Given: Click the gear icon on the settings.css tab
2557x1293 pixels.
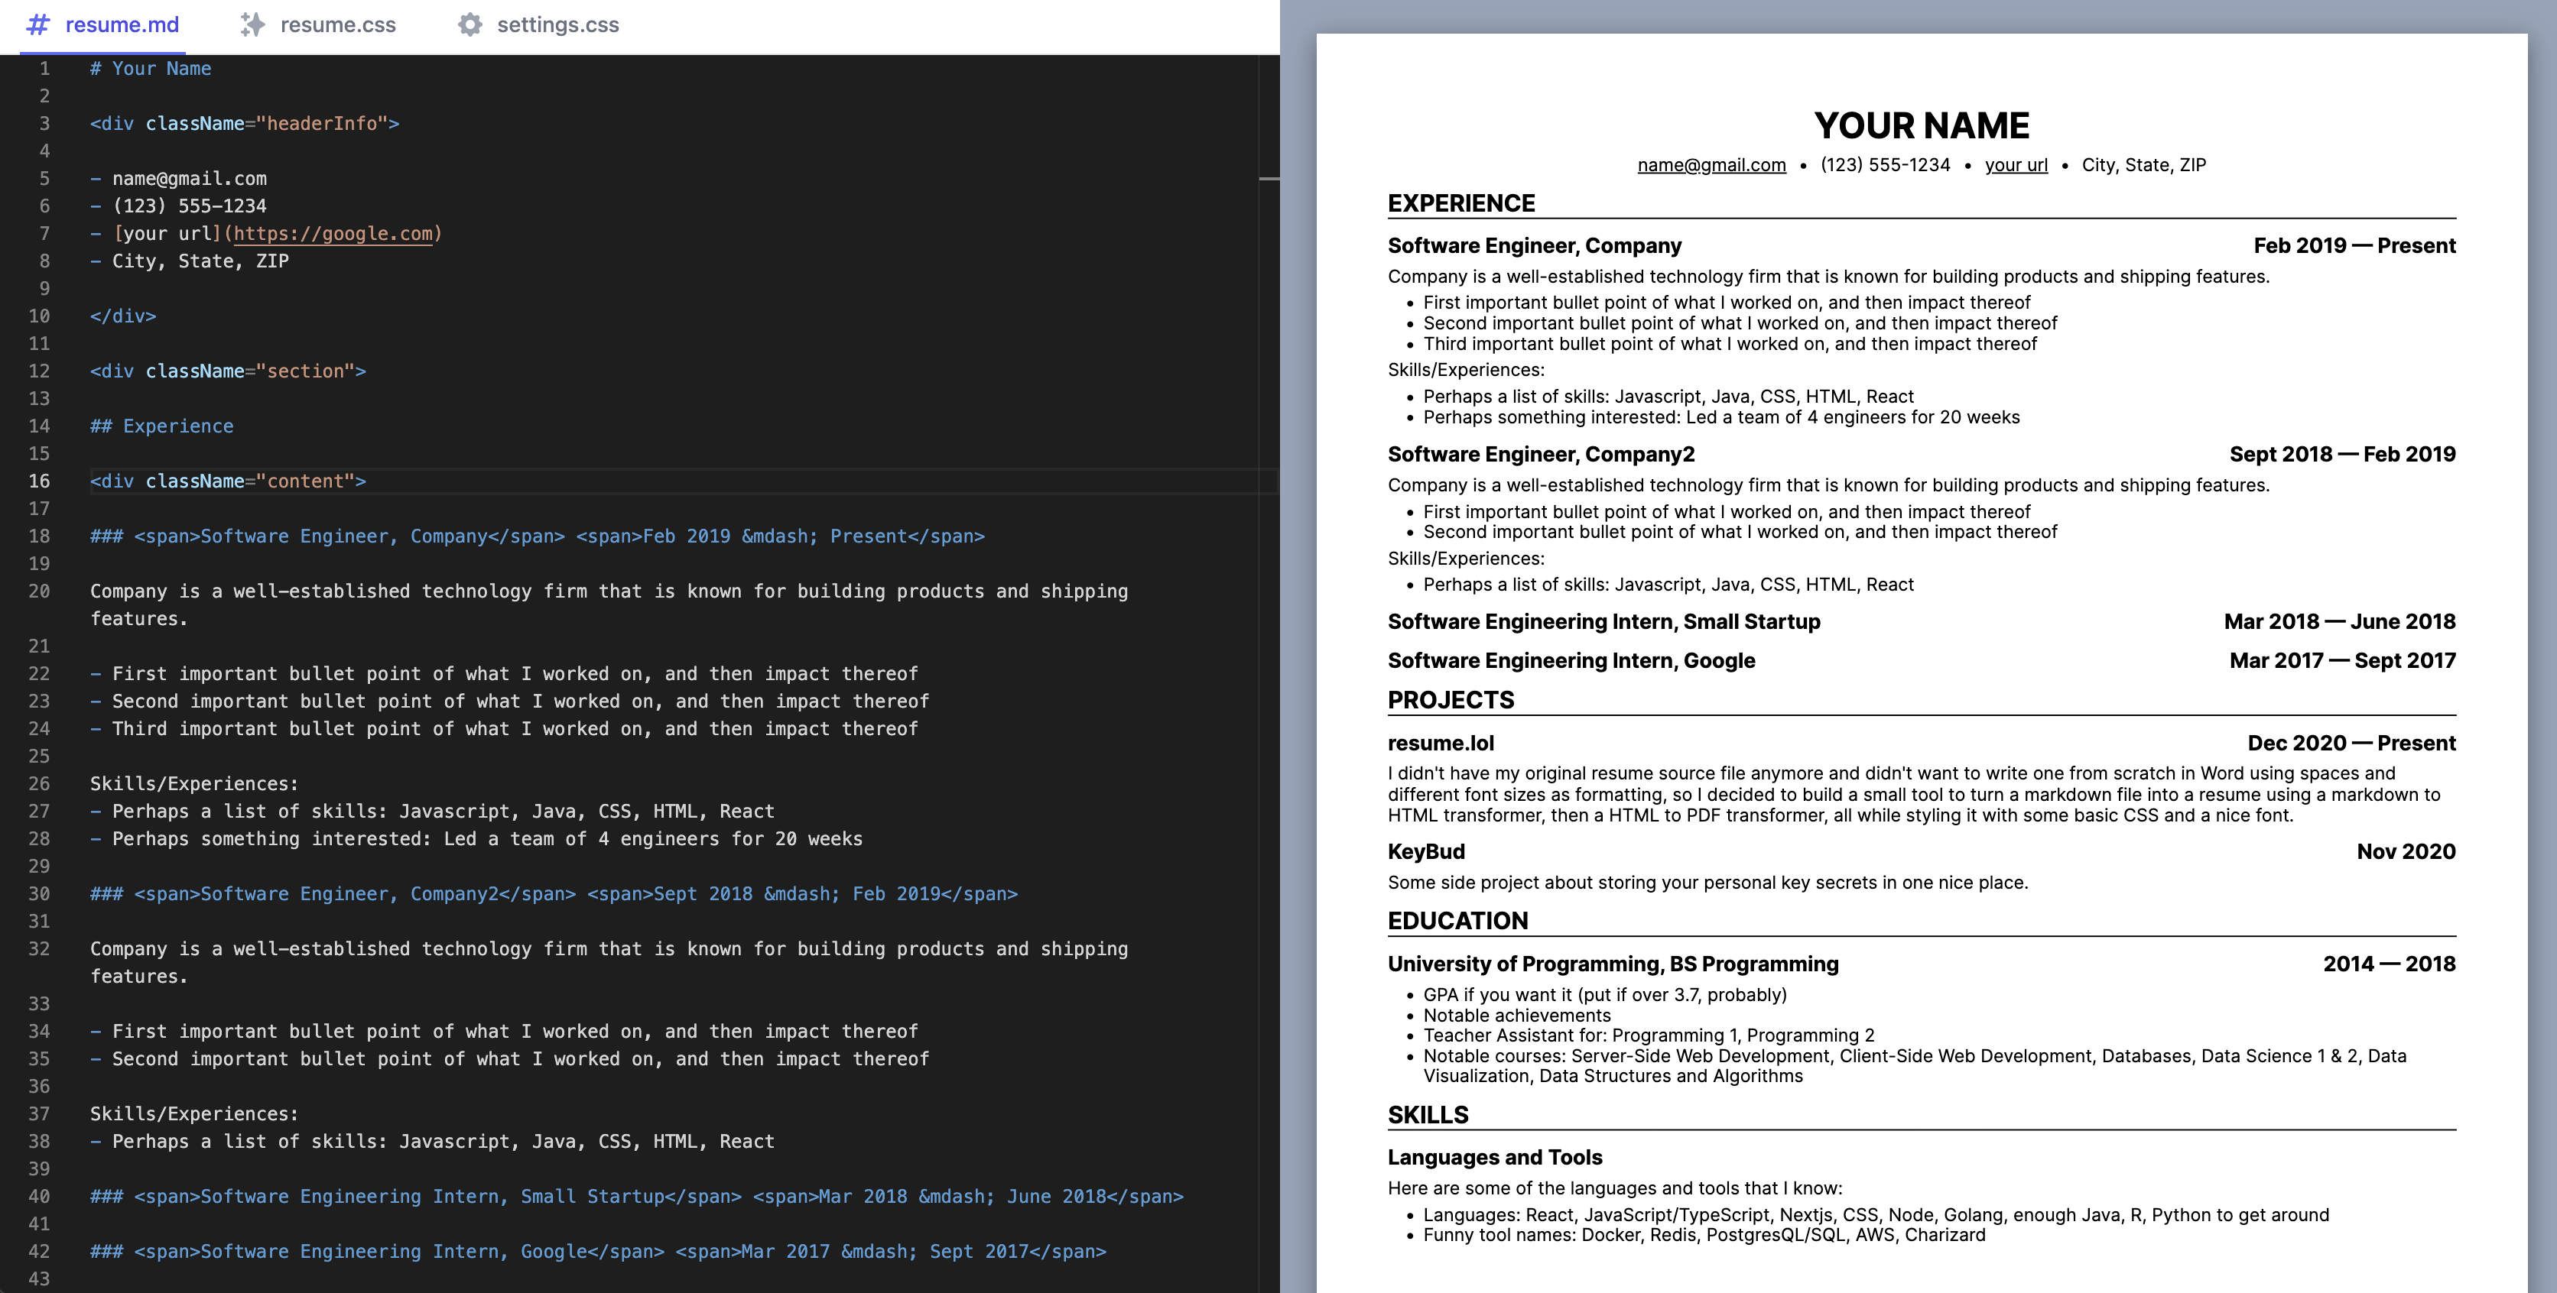Looking at the screenshot, I should 469,24.
